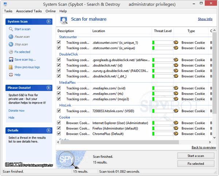The width and height of the screenshot is (219, 176).
Task: Collapse the Details panel
Action: point(49,131)
